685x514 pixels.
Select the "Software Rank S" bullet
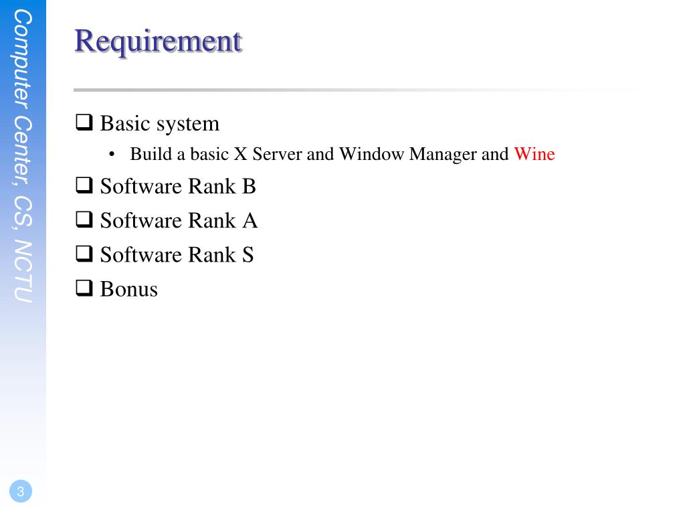click(177, 255)
